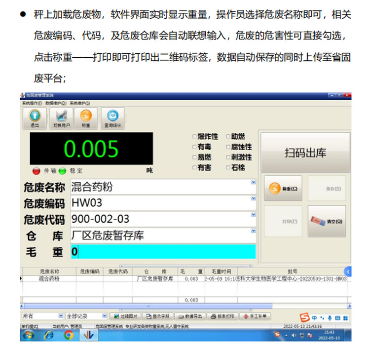This screenshot has width=370, height=349.
Task: Click the Sogou microphone voice input icon
Action: [330, 318]
